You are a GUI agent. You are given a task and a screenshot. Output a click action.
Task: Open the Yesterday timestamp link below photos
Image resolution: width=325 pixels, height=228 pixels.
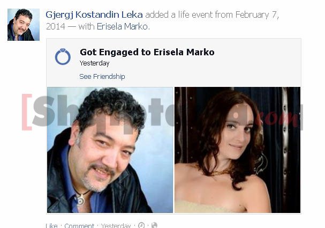point(116,225)
